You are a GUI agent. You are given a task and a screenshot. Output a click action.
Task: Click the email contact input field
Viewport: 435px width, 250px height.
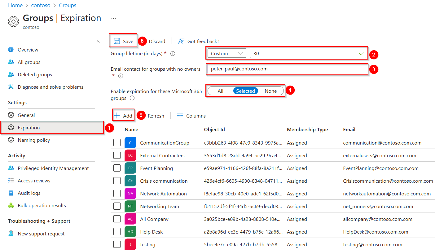pos(287,69)
